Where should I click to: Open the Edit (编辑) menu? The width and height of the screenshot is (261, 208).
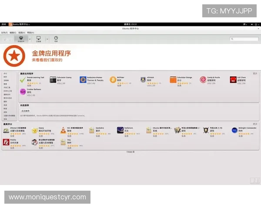coord(13,32)
